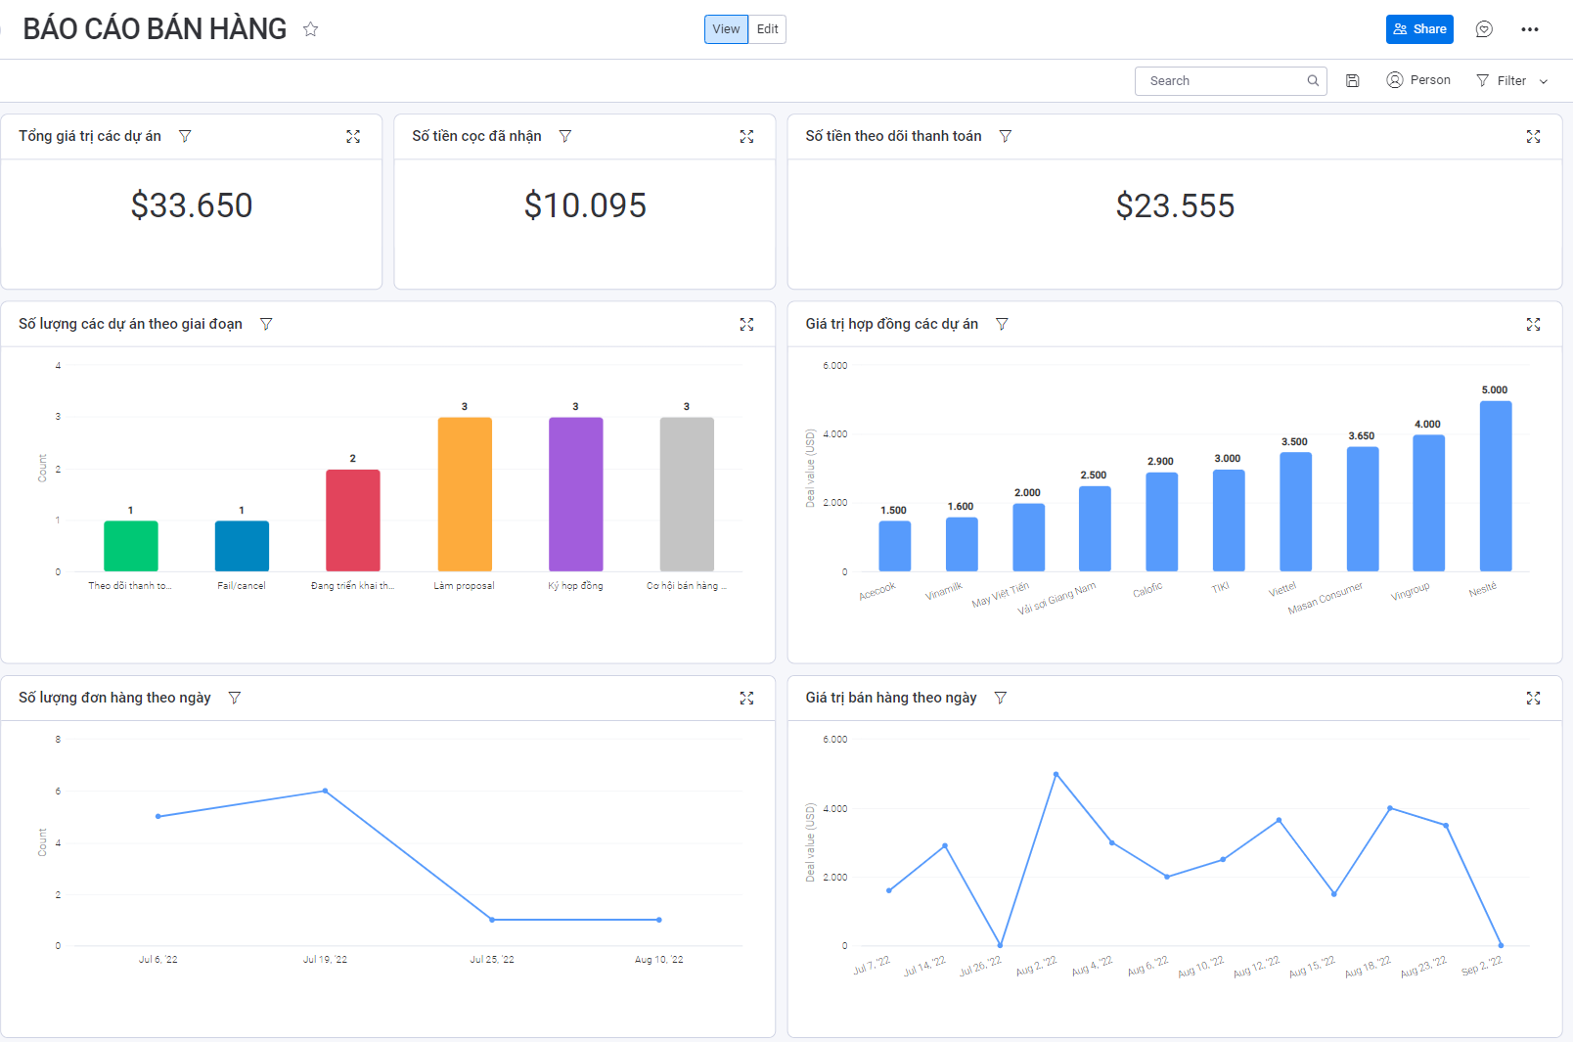Open the Person filter
Image resolution: width=1573 pixels, height=1042 pixels.
pyautogui.click(x=1418, y=80)
